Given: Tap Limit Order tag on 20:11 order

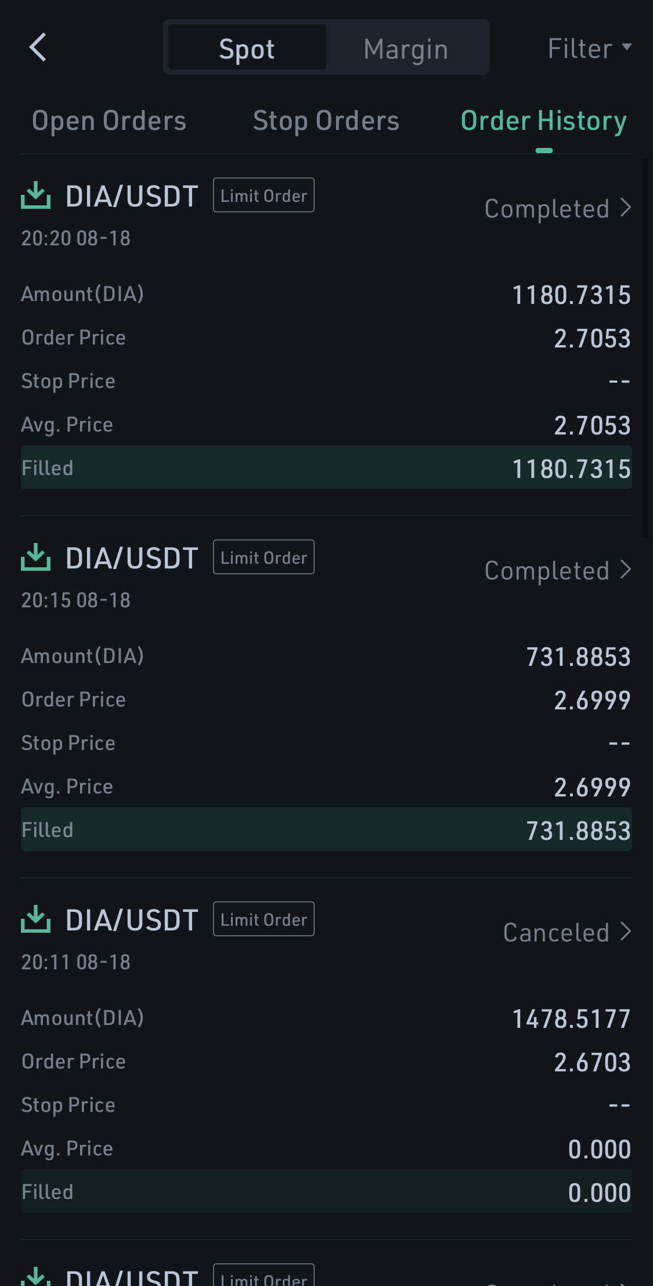Looking at the screenshot, I should tap(264, 919).
